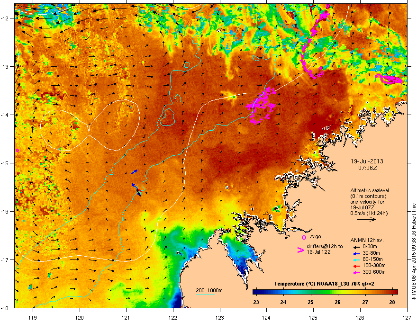This screenshot has width=417, height=322.
Task: Click the colorbar tick label '26'
Action: pos(338,302)
